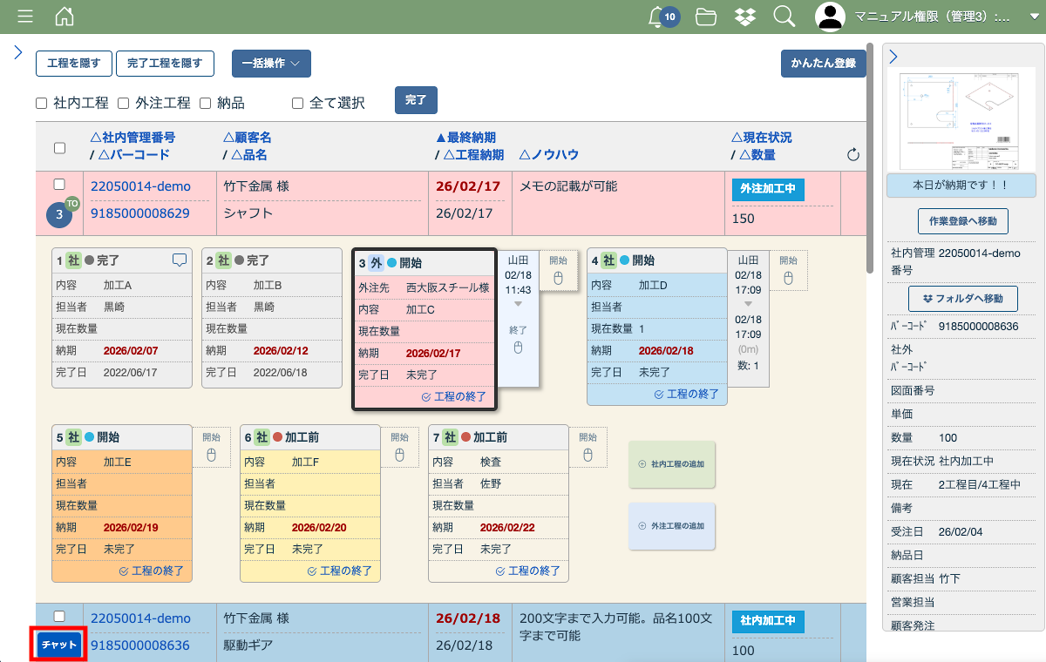Open Dropbox icon in top bar
This screenshot has width=1046, height=662.
click(744, 17)
